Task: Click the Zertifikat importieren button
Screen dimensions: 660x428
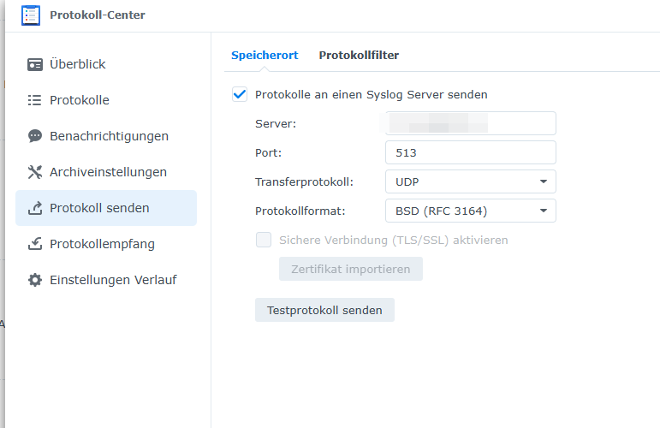Action: (x=350, y=269)
